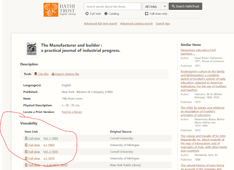Image resolution: width=234 pixels, height=170 pixels.
Task: Focus the search words input field
Action: (113, 6)
